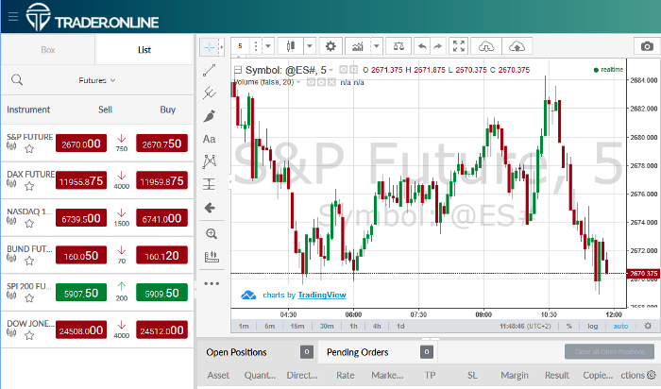Expand the Symbol @ES# legend dropdown
Screen dimensions: 661x389
pyautogui.click(x=330, y=70)
